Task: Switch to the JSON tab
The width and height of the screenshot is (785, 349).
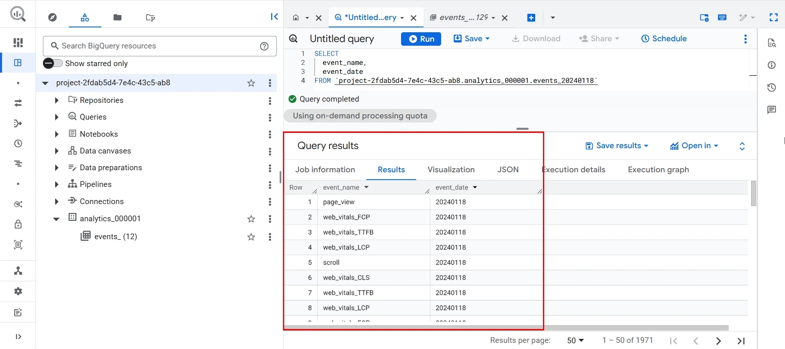Action: [x=508, y=170]
